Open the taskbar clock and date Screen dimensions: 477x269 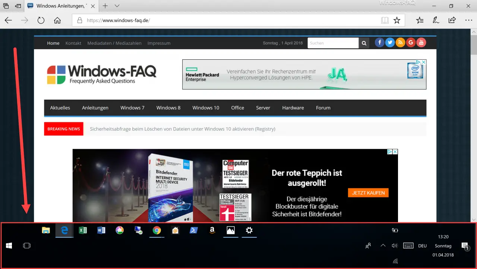click(443, 246)
